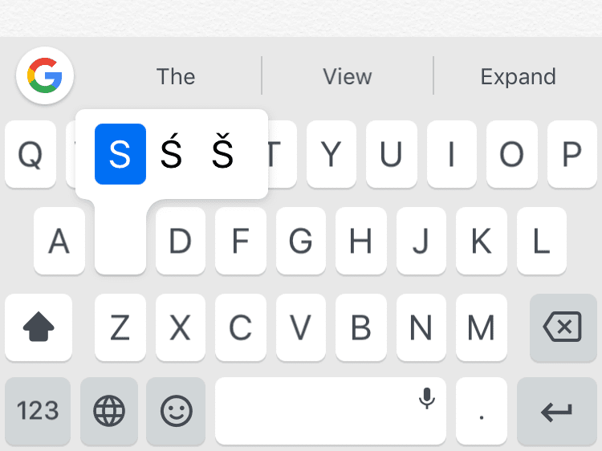Tap the letter G key
602x451 pixels.
click(x=301, y=241)
